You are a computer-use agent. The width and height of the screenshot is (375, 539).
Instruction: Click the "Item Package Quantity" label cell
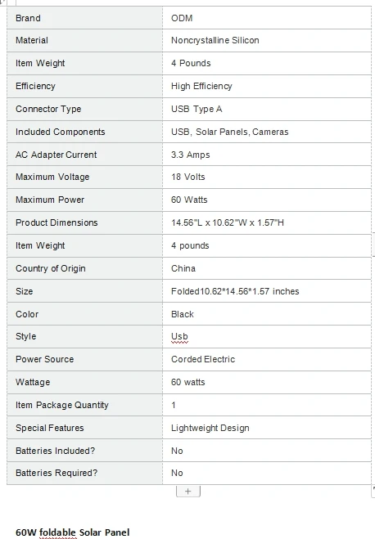click(84, 405)
